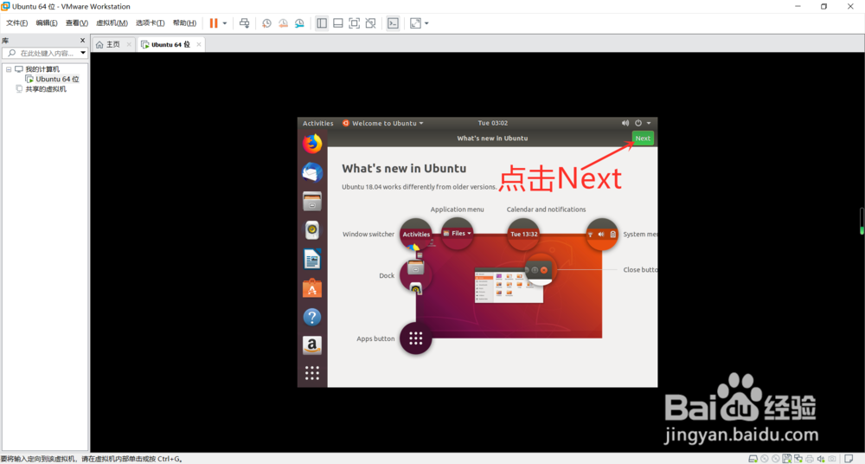
Task: Expand the power options dropdown arrow
Action: click(225, 23)
